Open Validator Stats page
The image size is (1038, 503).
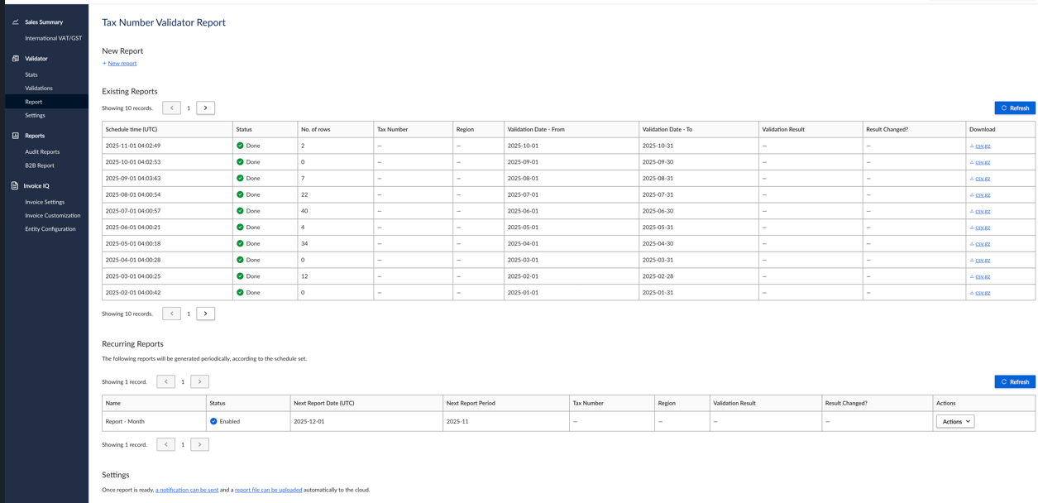[31, 74]
